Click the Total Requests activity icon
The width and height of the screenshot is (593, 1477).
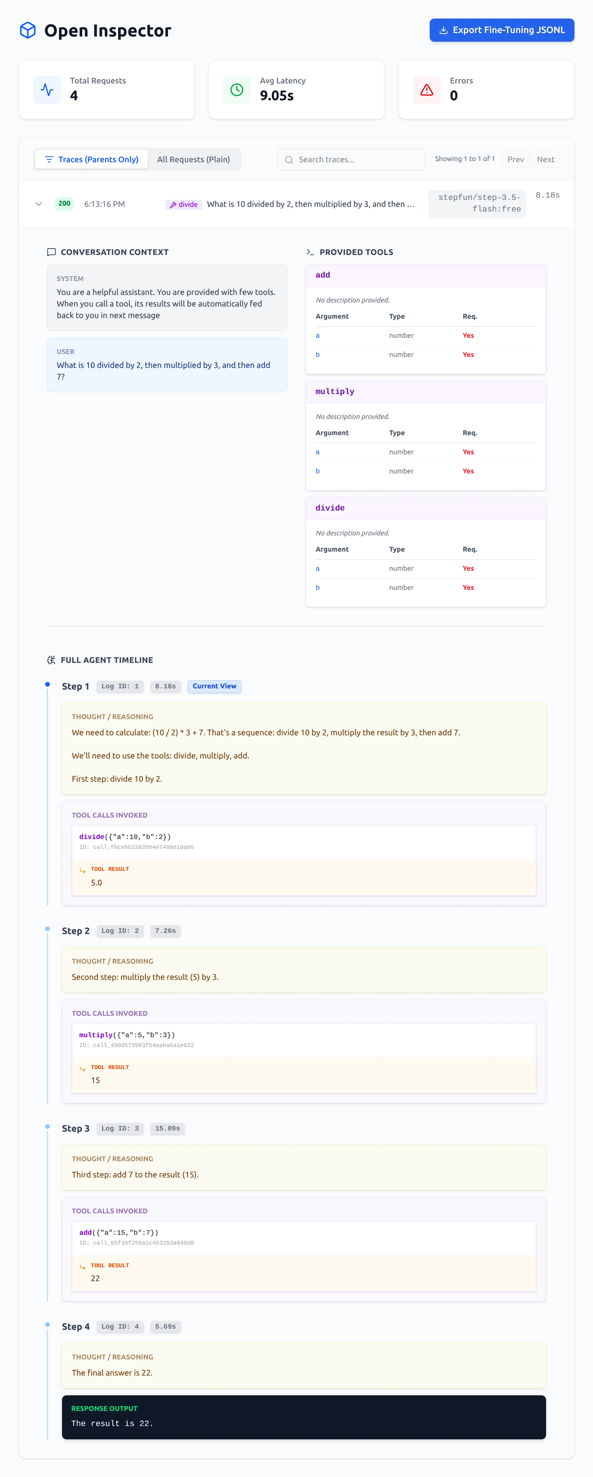point(47,90)
